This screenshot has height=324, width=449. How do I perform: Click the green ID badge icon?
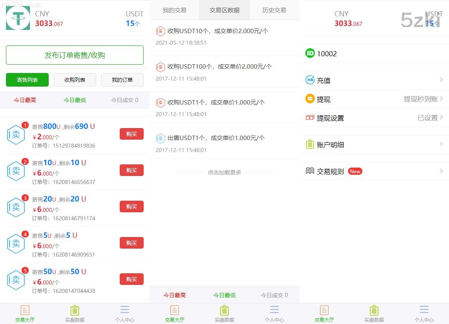coord(310,53)
